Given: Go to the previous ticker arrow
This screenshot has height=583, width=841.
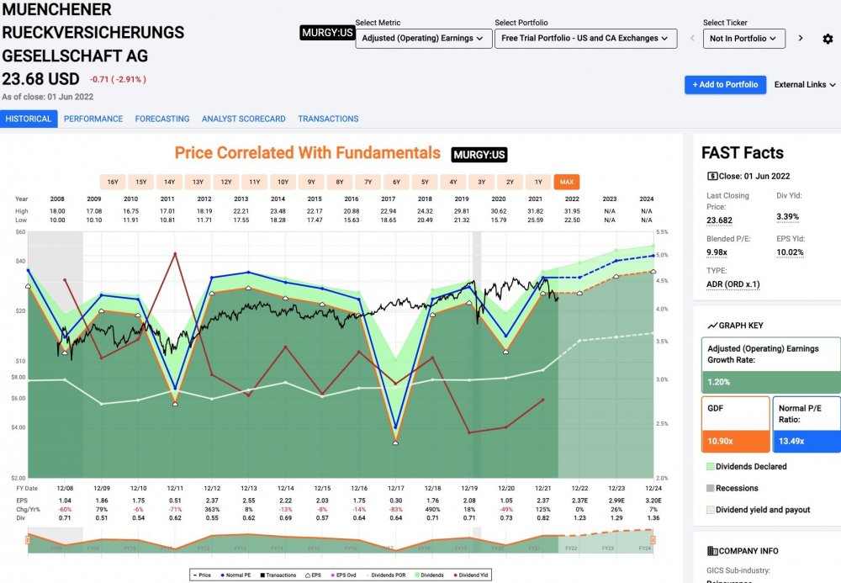Looking at the screenshot, I should coord(690,38).
